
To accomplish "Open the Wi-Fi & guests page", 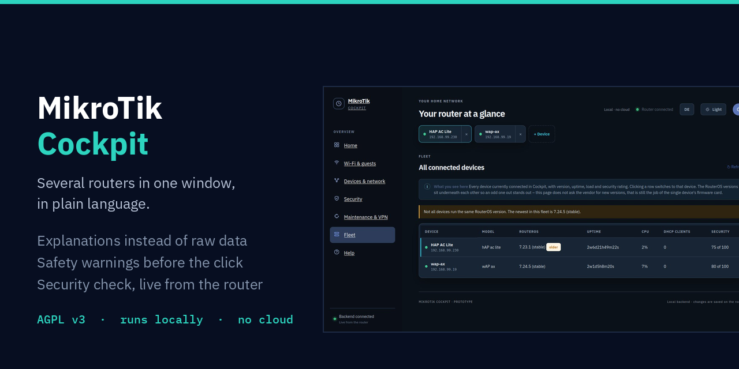I will (x=360, y=164).
